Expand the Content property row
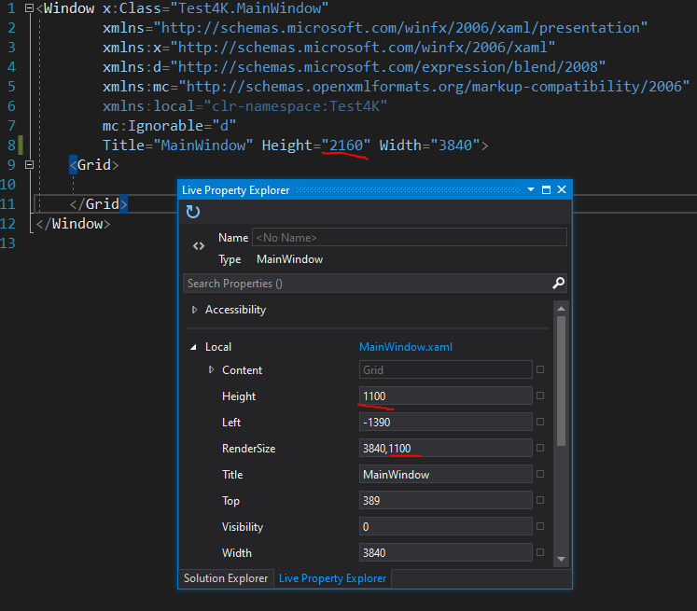This screenshot has width=697, height=611. click(x=211, y=370)
